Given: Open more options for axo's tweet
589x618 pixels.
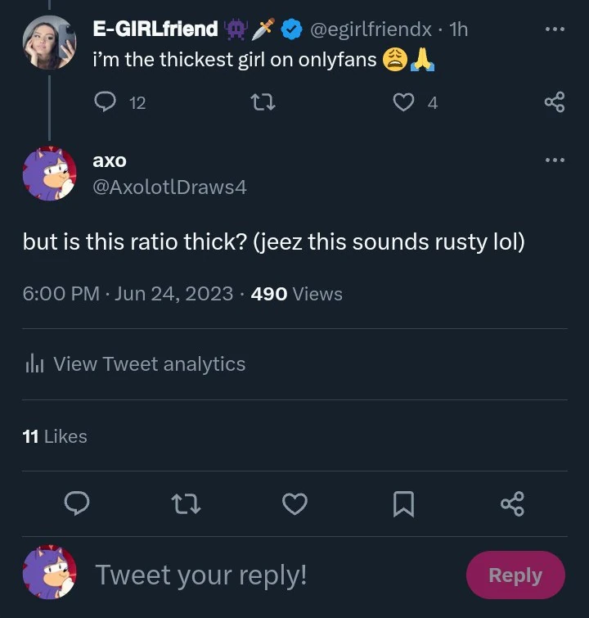Looking at the screenshot, I should [554, 160].
